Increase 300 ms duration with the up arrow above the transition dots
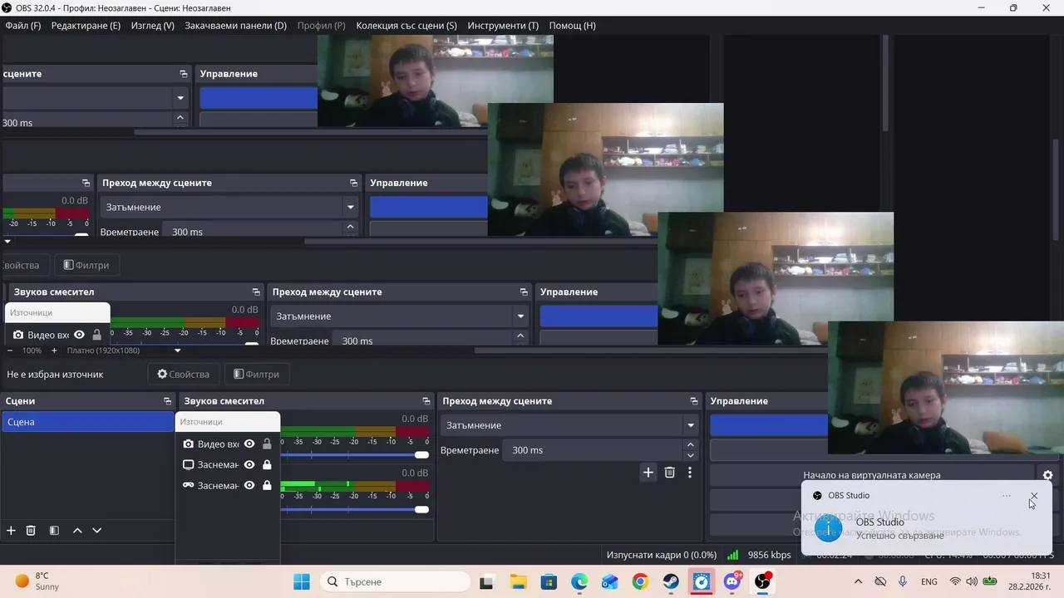 (690, 445)
